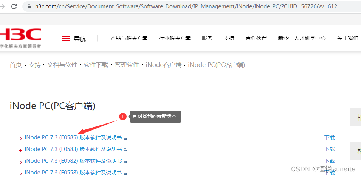Open the red hamburger 导航 menu icon

point(66,39)
